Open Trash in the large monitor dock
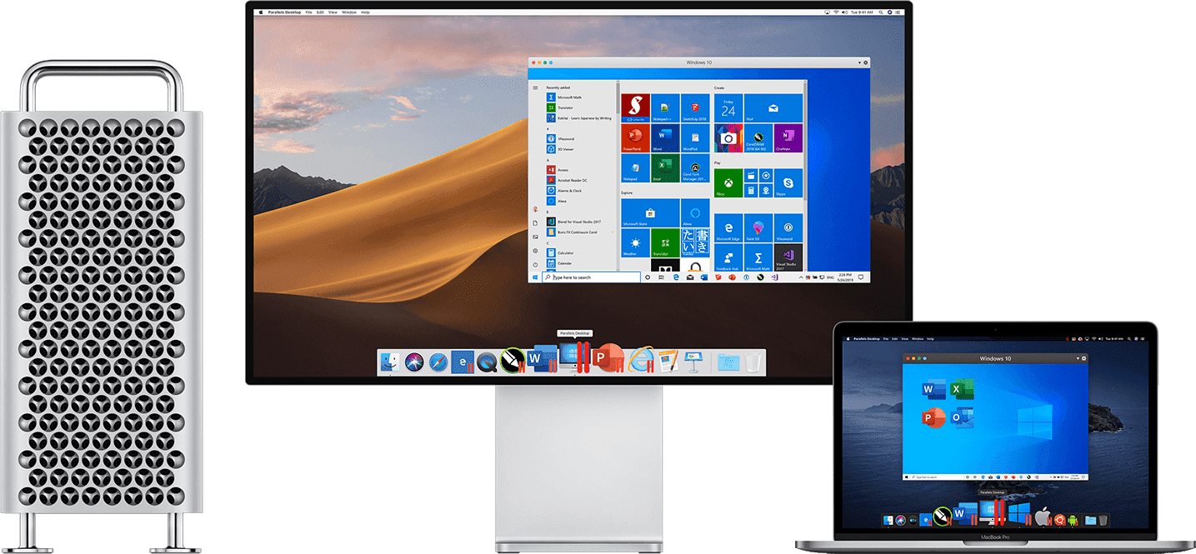This screenshot has height=554, width=1196. coord(753,362)
